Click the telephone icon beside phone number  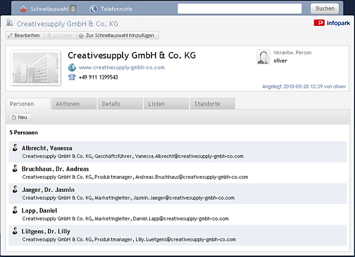coord(72,78)
